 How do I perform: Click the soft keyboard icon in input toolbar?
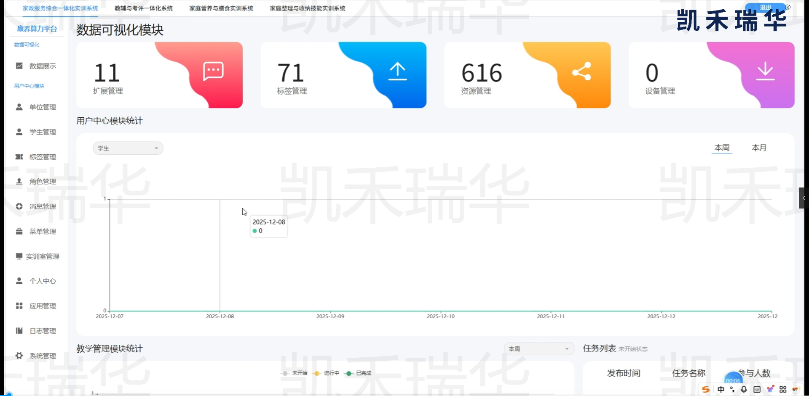(757, 389)
